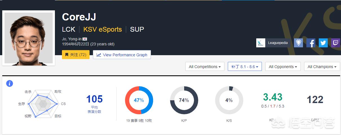Click the Leaguepedia logo icon
Image resolution: width=341 pixels, height=135 pixels.
point(261,43)
